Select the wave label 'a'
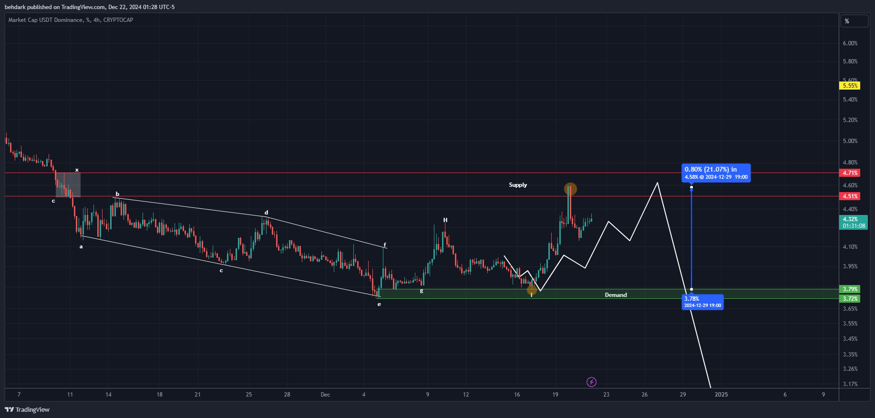This screenshot has width=875, height=418. [x=81, y=246]
